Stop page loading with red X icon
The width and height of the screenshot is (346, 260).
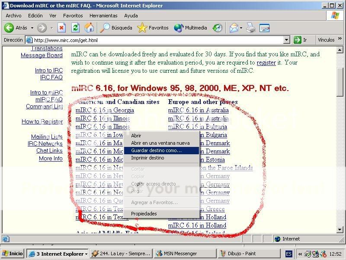pyautogui.click(x=61, y=28)
